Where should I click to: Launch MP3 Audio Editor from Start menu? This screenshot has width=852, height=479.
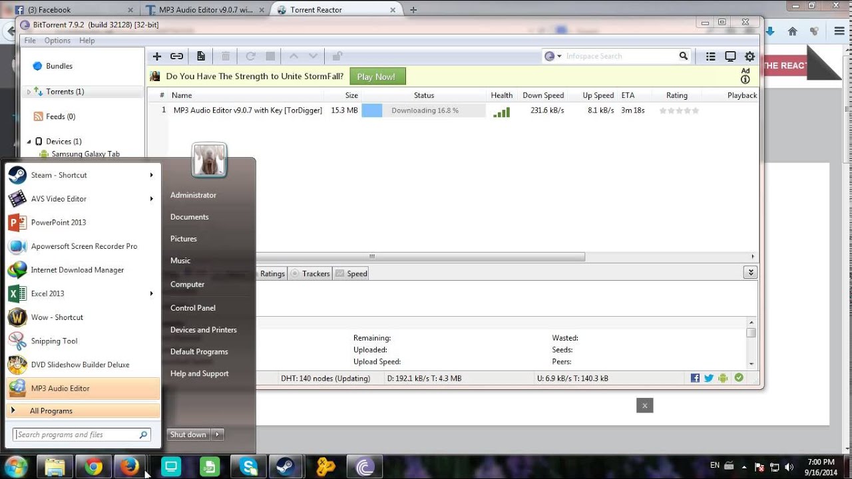coord(83,389)
